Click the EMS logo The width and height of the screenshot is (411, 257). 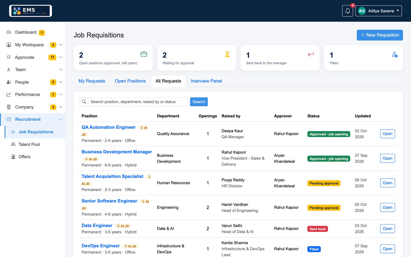point(31,11)
